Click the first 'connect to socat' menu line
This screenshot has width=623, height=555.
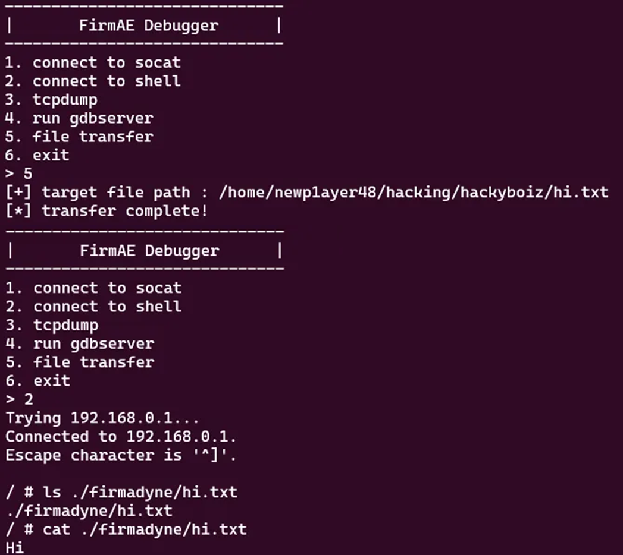point(93,62)
